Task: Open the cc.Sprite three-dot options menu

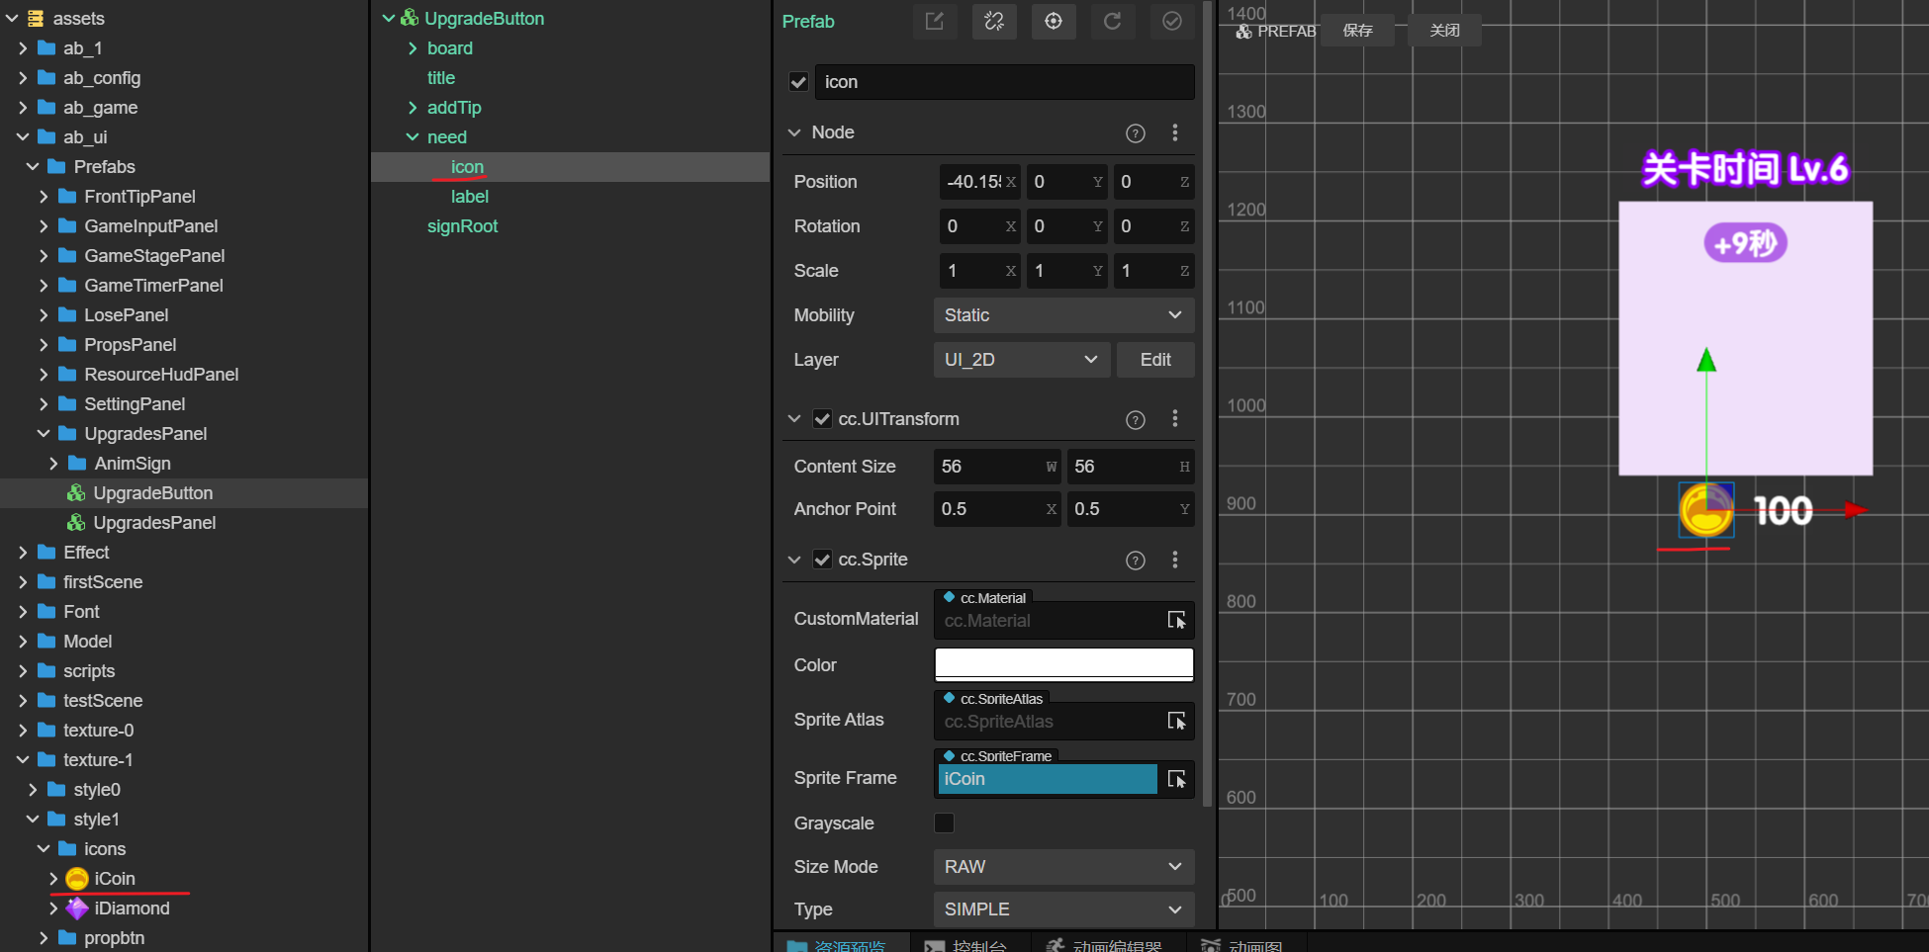Action: coord(1175,561)
